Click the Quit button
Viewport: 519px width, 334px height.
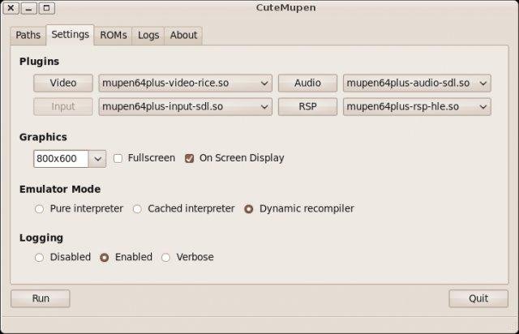click(478, 298)
